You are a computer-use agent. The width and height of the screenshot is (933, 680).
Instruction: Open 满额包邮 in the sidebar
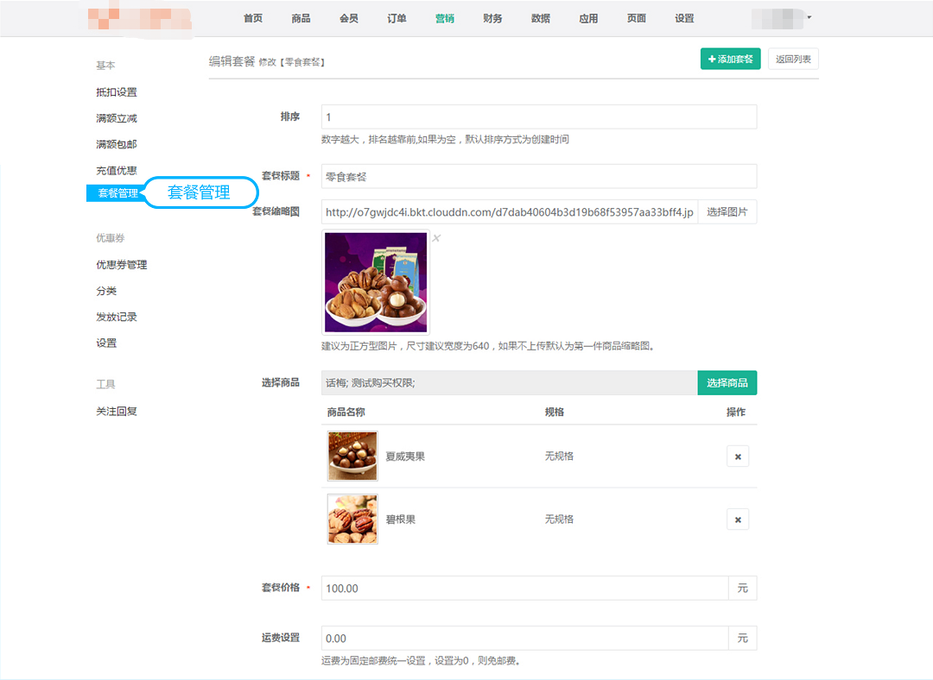tap(117, 144)
